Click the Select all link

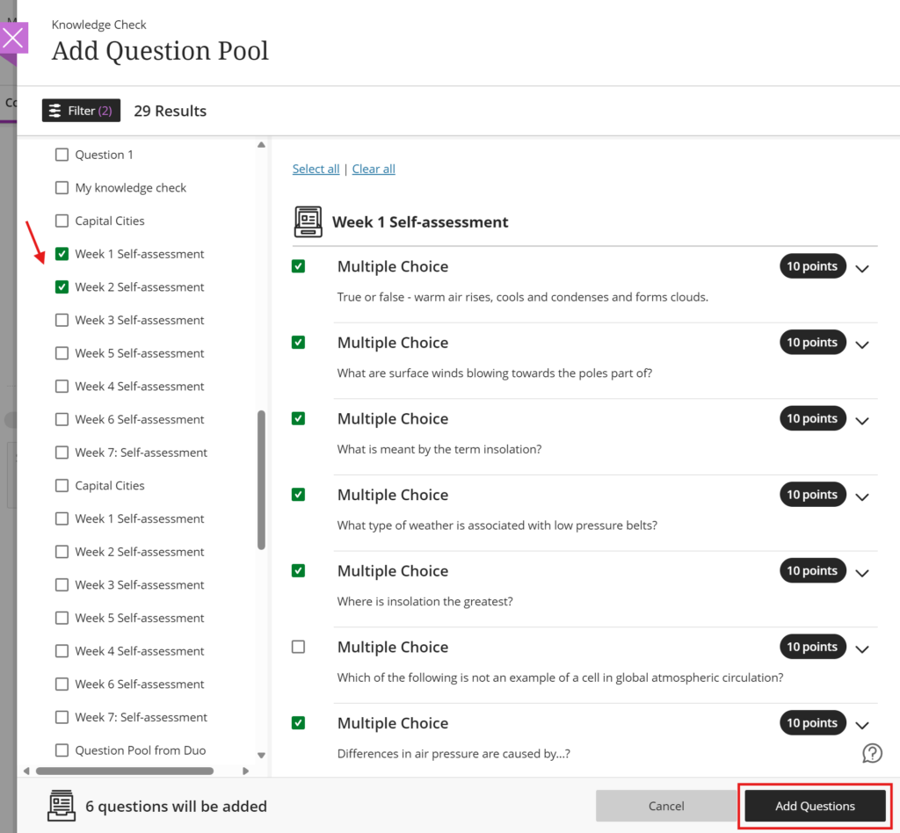316,169
